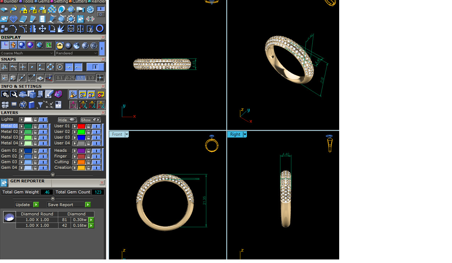Toggle the Lights layer lock icon

pos(35,120)
